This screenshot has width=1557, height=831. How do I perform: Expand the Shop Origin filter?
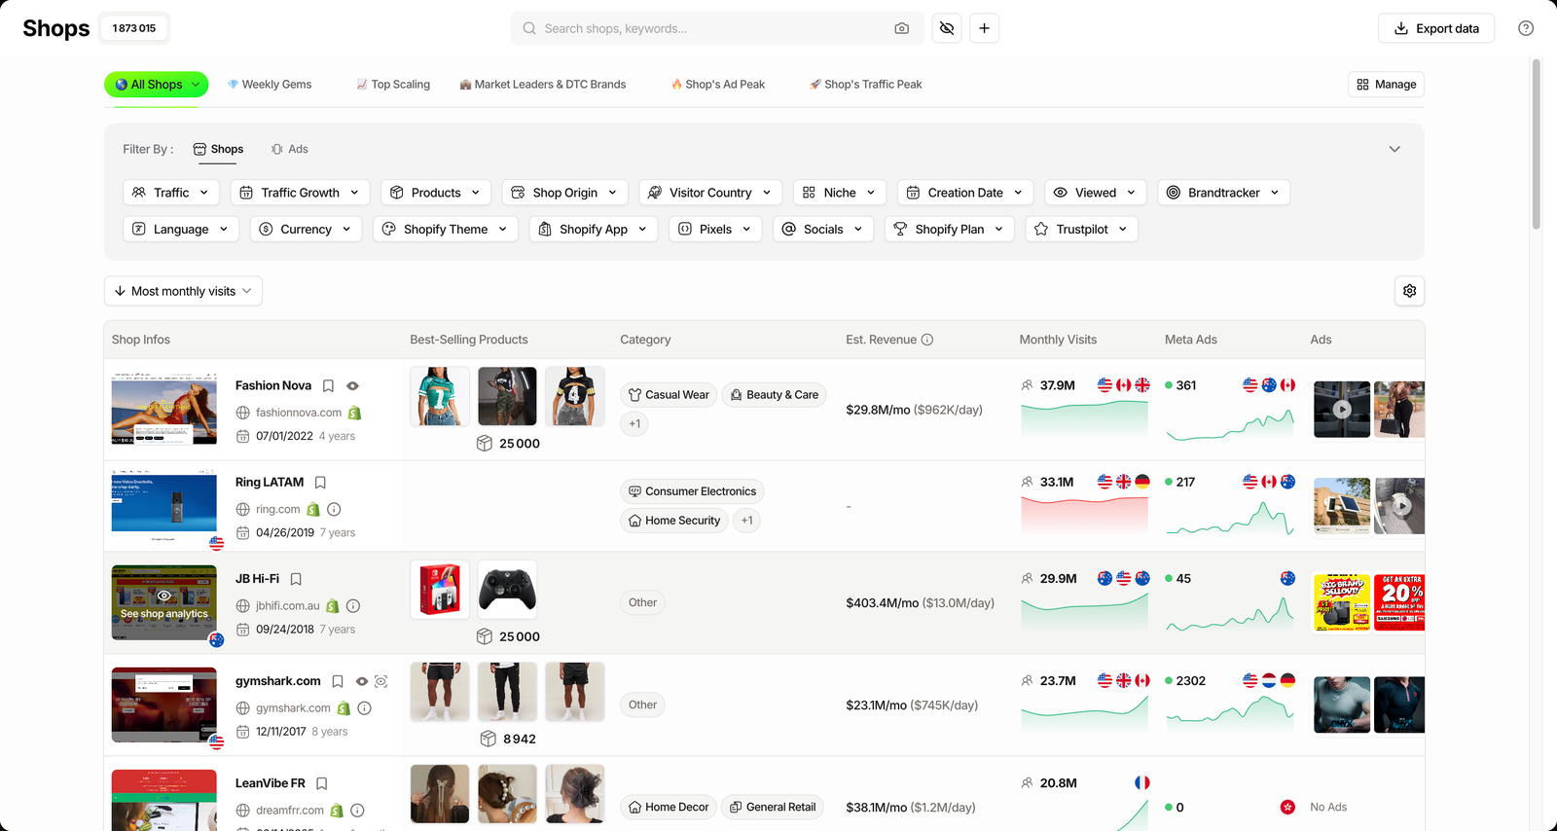(x=564, y=193)
